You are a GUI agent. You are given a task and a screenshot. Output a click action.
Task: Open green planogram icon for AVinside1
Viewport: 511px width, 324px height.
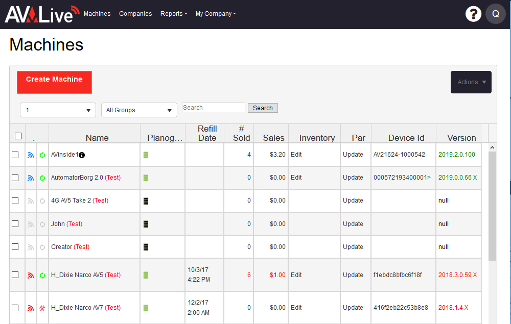(146, 155)
